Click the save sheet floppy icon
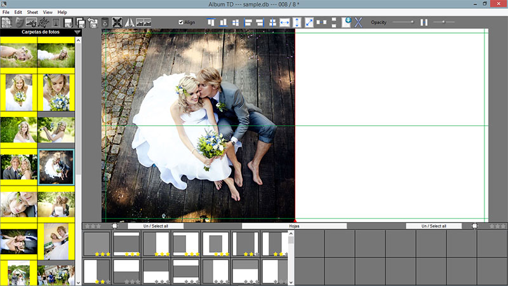 pyautogui.click(x=68, y=22)
